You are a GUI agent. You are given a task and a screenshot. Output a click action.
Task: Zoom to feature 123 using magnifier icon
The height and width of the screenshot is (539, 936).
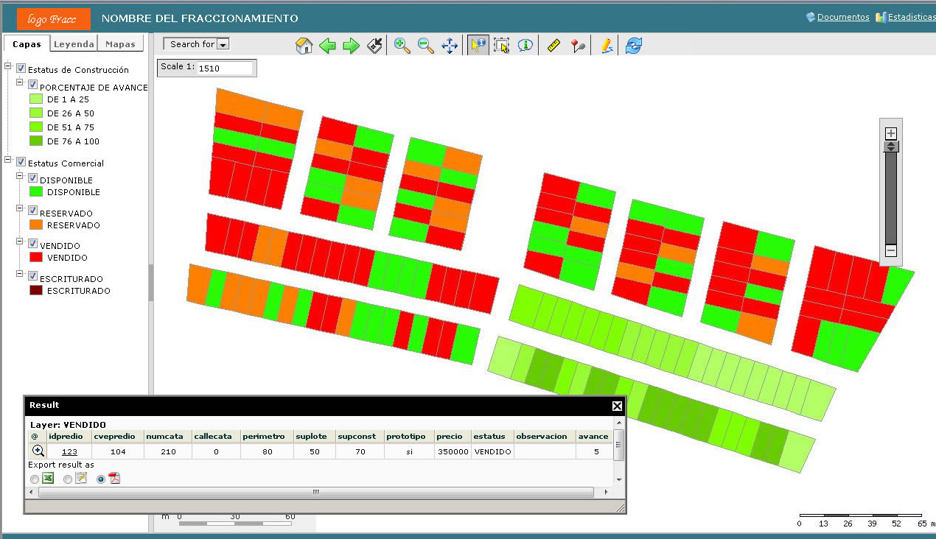point(38,451)
